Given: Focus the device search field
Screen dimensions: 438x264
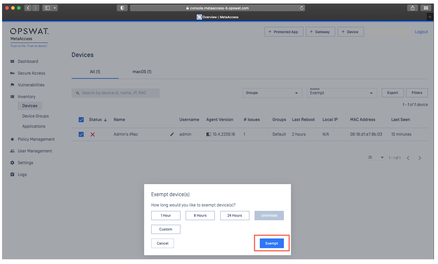Looking at the screenshot, I should pos(116,93).
